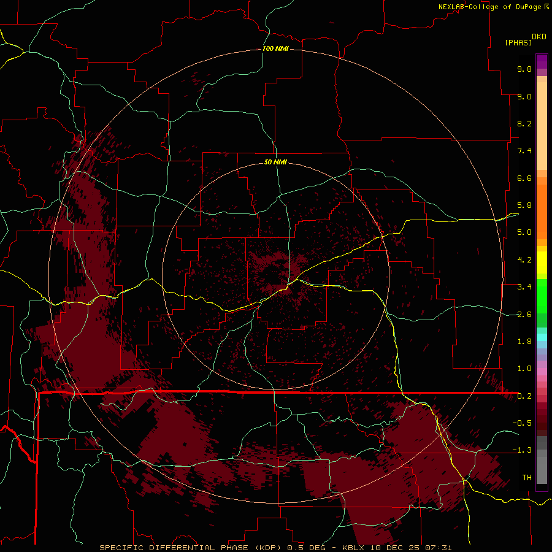Click the KBLX radar site identifier in the caption
This screenshot has width=552, height=552.
(x=354, y=548)
